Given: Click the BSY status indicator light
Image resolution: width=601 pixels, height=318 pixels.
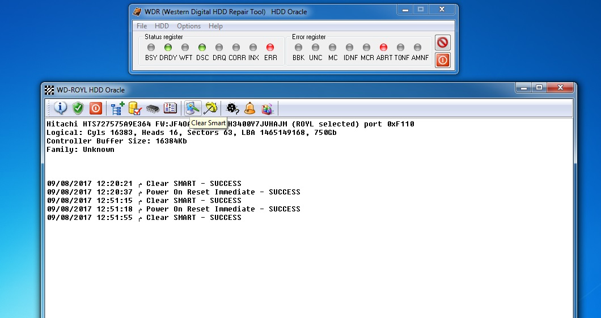Looking at the screenshot, I should (151, 48).
